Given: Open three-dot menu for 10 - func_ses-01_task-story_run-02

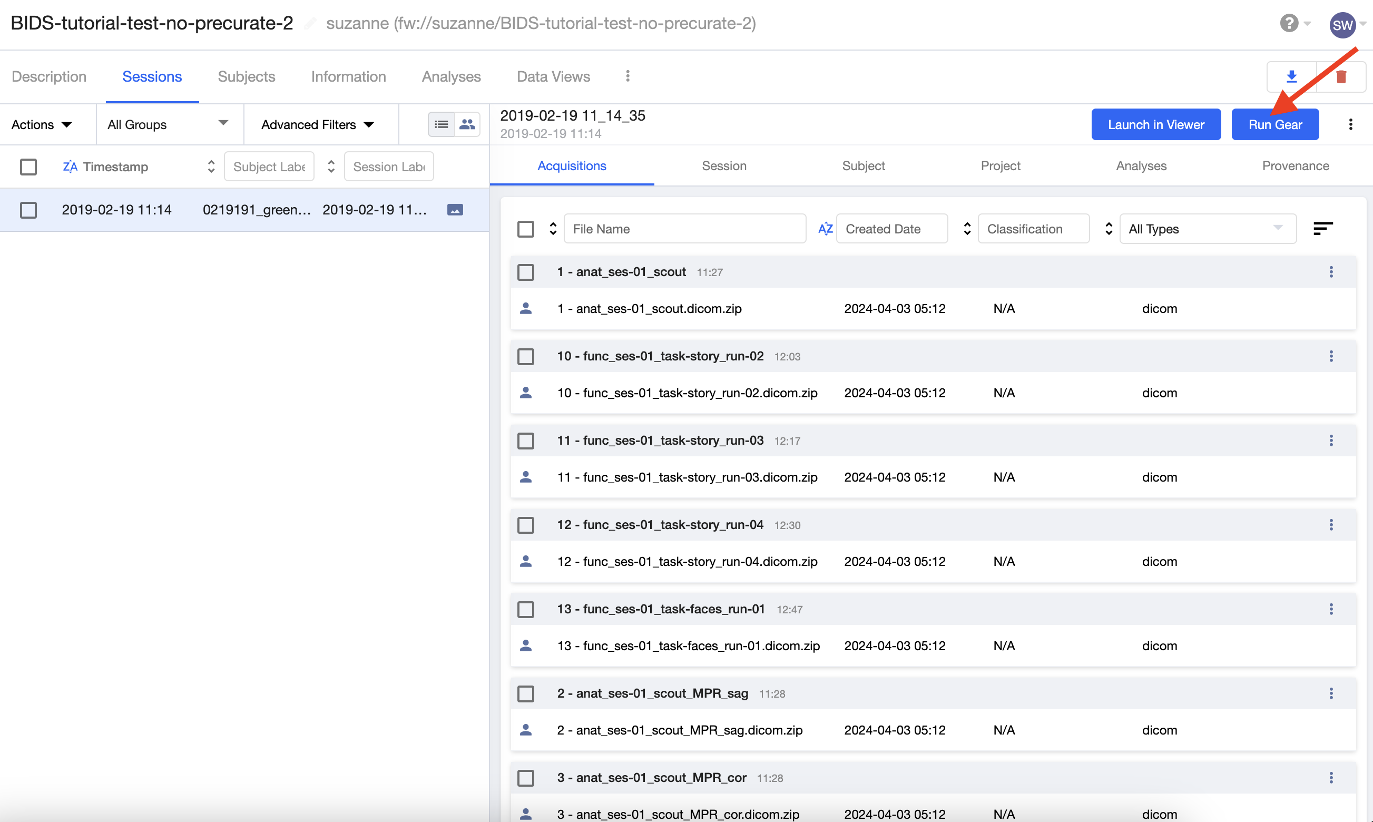Looking at the screenshot, I should click(1331, 356).
